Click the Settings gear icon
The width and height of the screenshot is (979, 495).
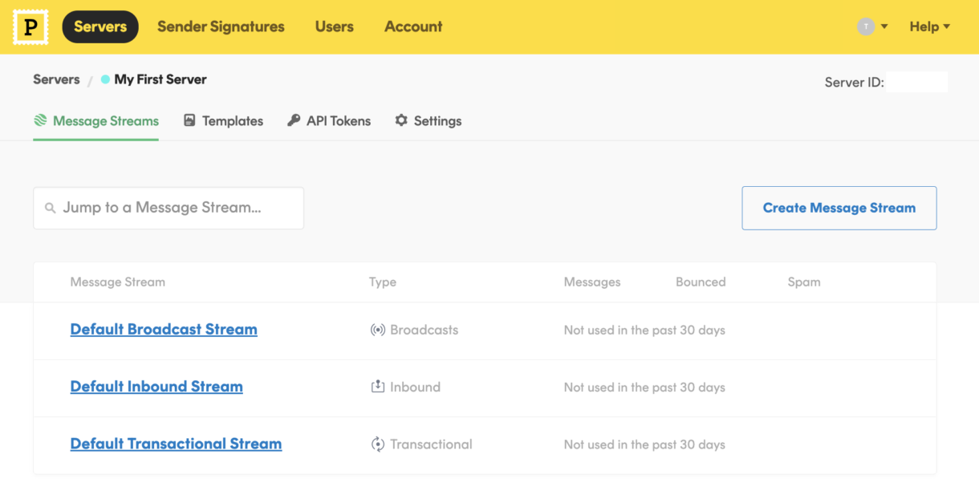point(401,121)
